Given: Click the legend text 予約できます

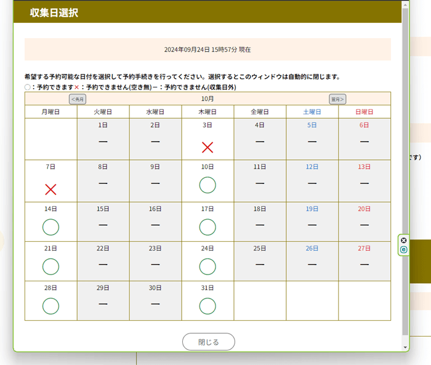Looking at the screenshot, I should (x=55, y=87).
